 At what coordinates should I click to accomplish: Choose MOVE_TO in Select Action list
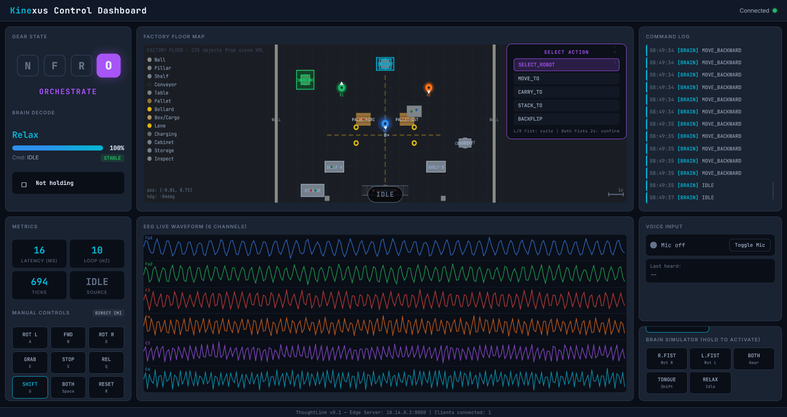[x=566, y=79]
